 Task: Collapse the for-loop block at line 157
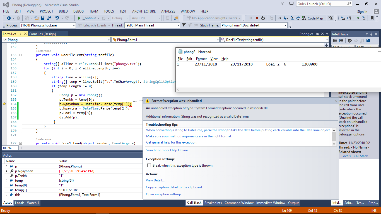point(20,73)
